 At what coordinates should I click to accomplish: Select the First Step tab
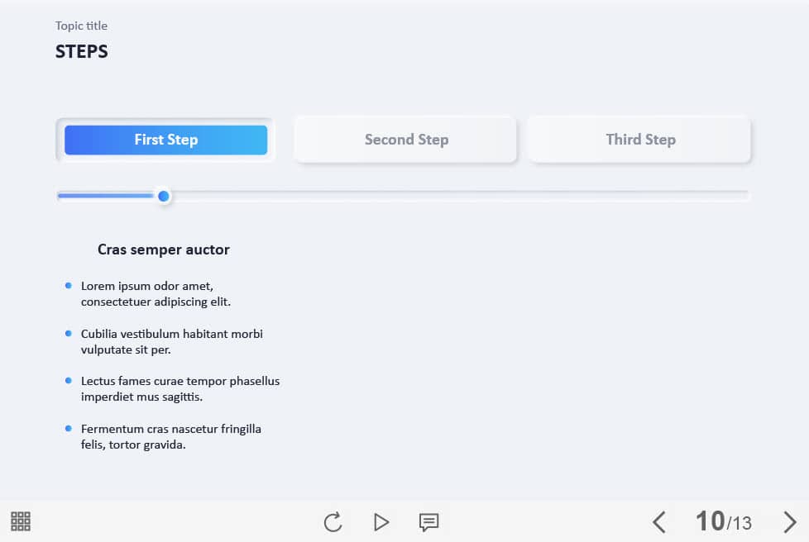(165, 140)
